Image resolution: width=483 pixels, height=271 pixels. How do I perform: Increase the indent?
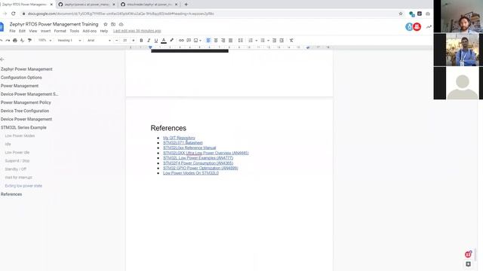[x=281, y=40]
